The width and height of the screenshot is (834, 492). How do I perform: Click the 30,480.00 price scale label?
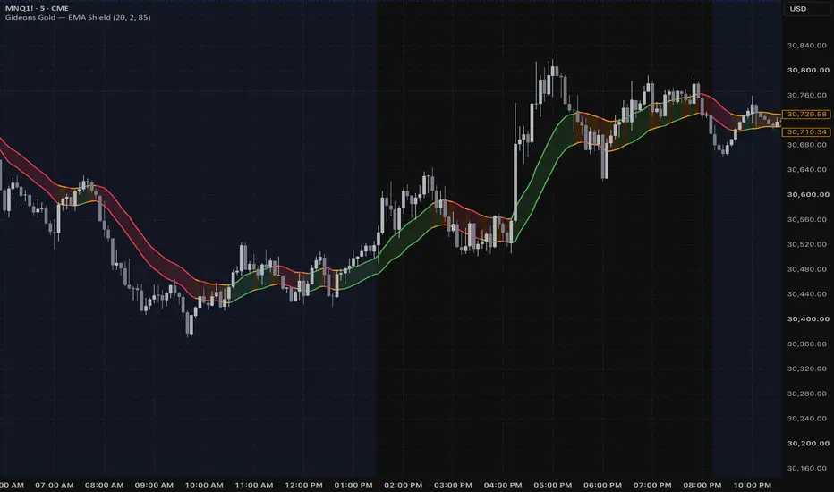click(x=807, y=269)
